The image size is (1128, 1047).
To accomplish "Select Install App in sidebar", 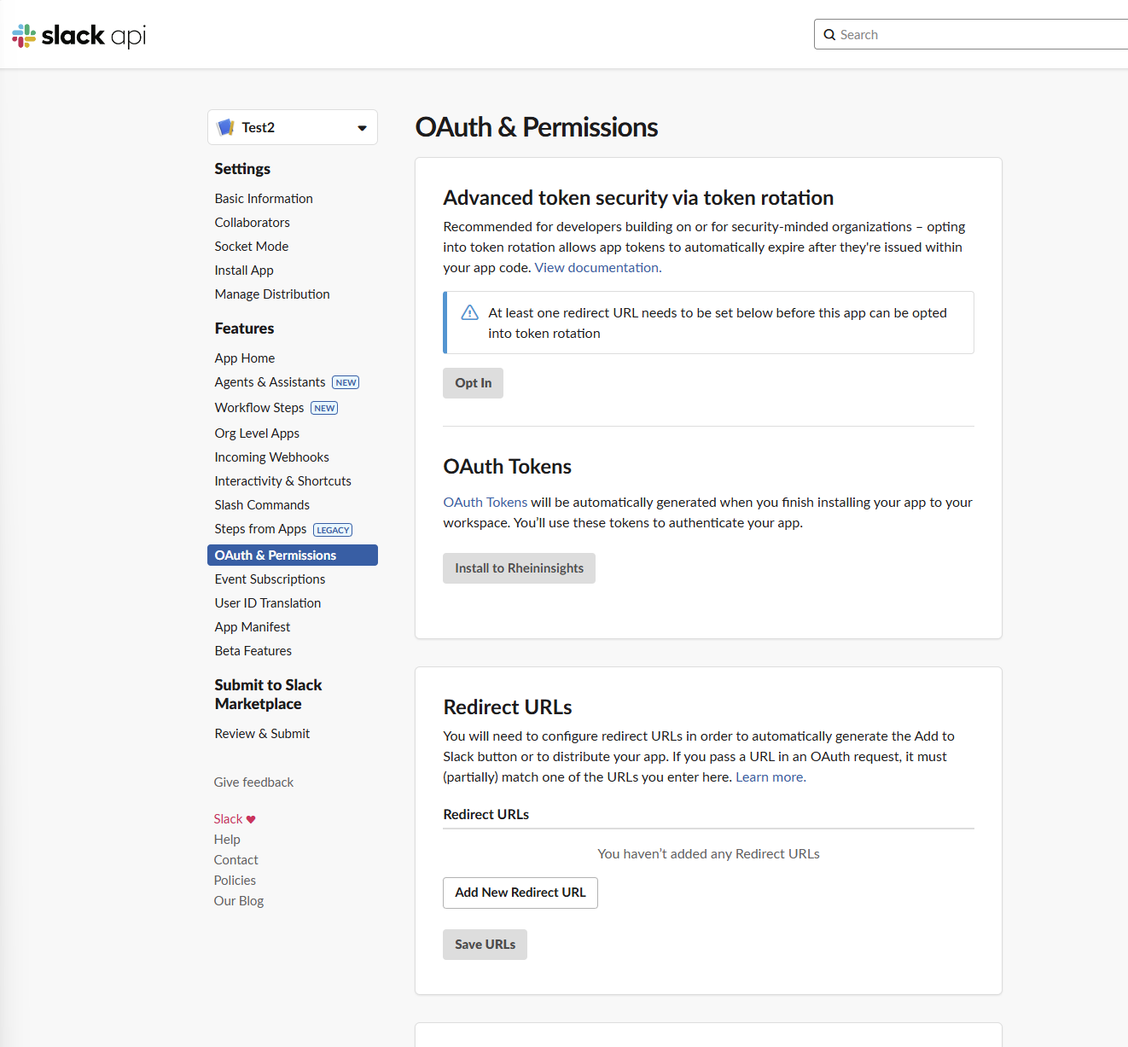I will click(244, 270).
